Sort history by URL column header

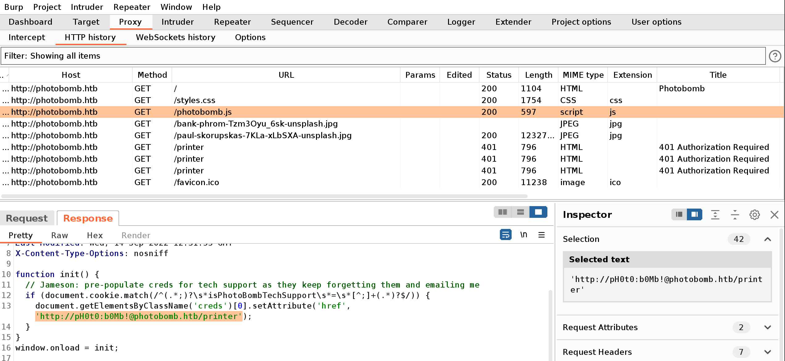pyautogui.click(x=286, y=75)
